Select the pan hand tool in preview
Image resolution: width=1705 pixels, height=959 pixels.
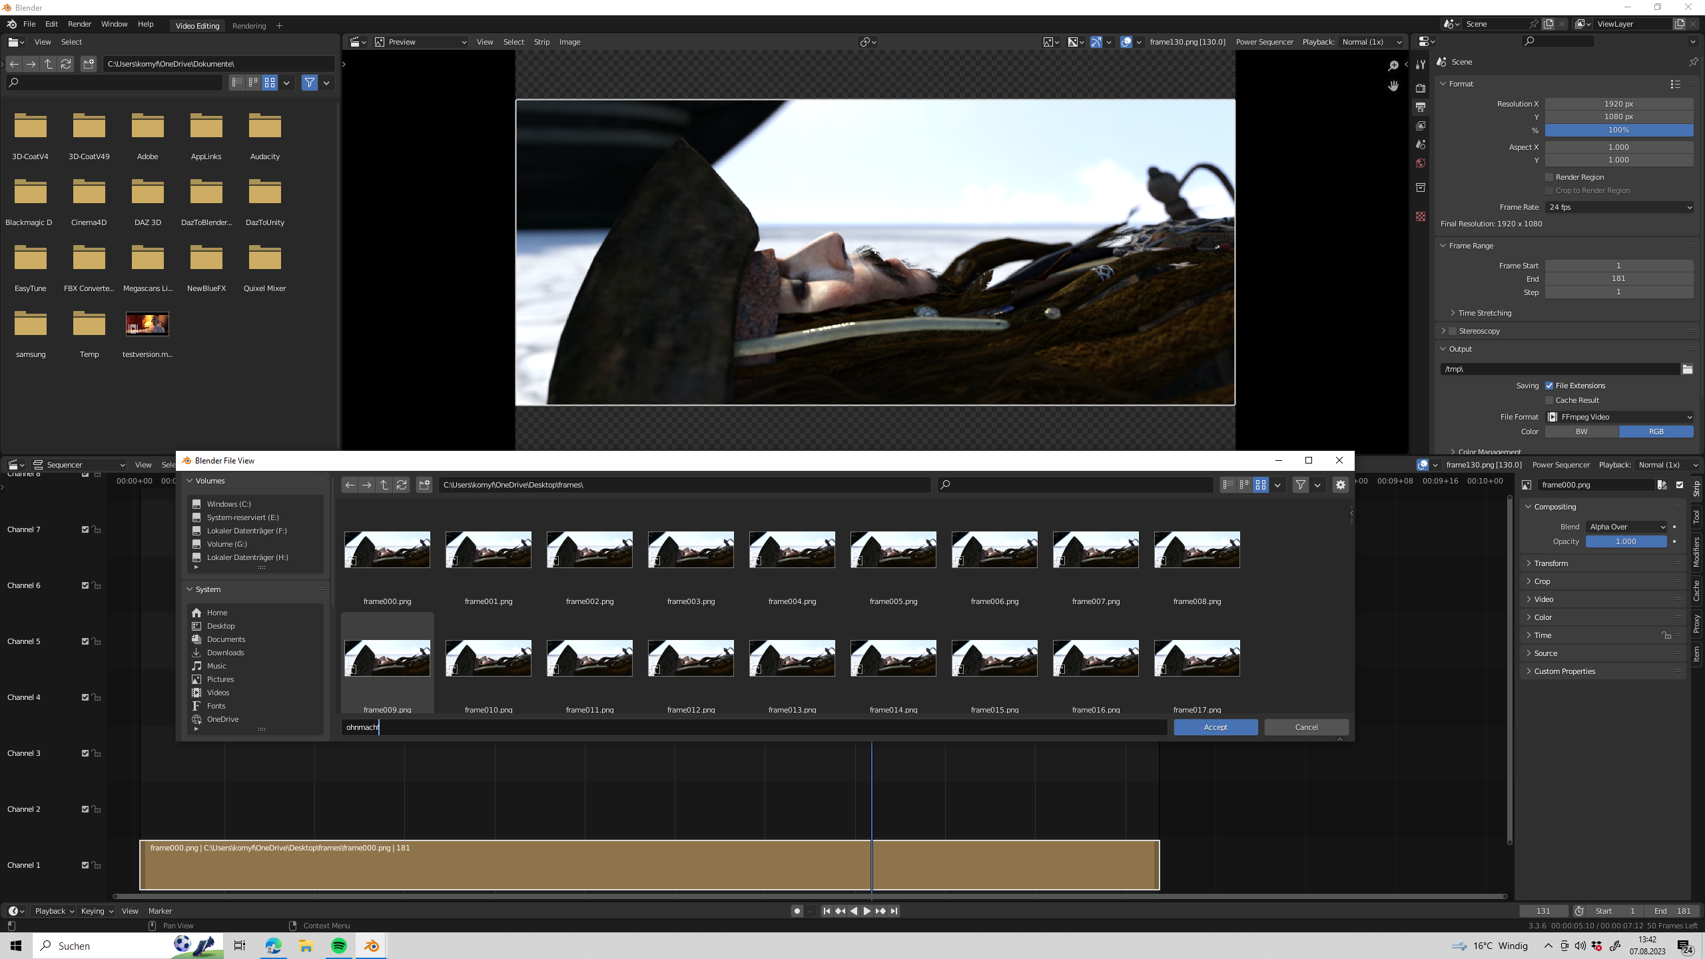(x=1393, y=87)
